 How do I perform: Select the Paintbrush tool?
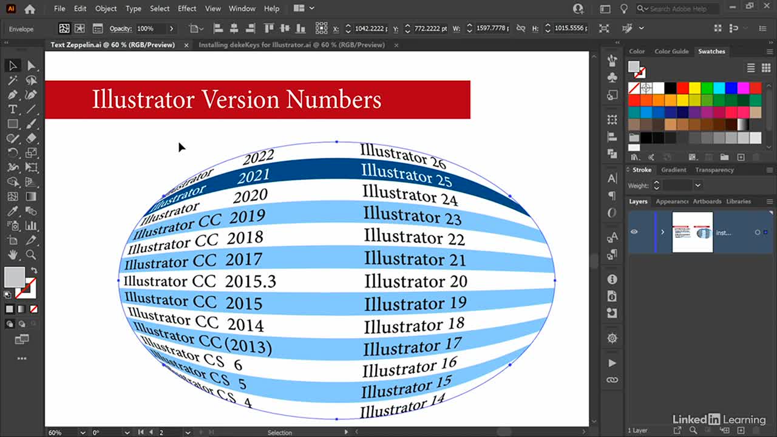[x=31, y=124]
